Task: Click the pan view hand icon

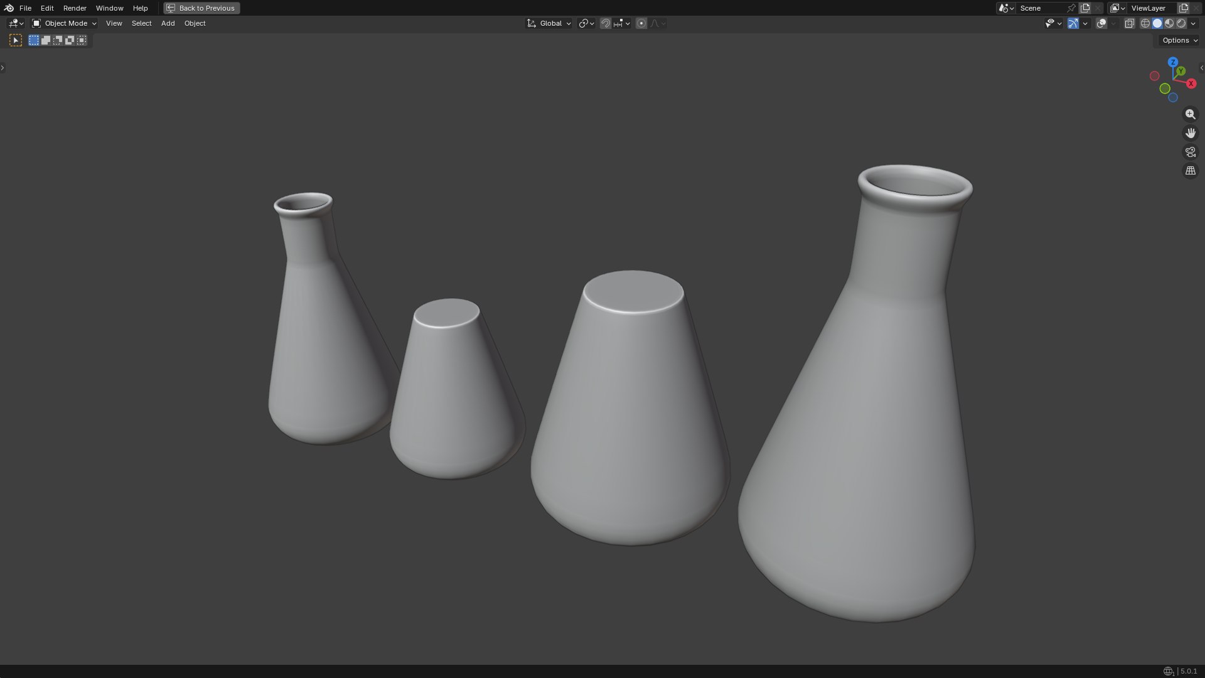Action: [x=1190, y=133]
